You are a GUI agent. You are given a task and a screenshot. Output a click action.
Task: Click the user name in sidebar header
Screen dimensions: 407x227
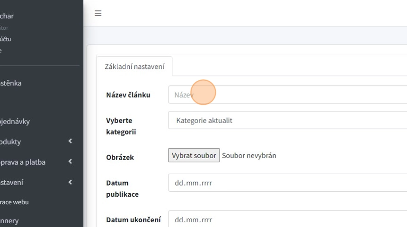coord(7,16)
